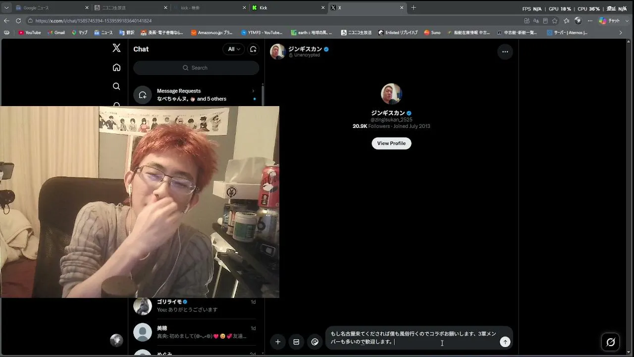Open the YouTube bookmark
This screenshot has height=357, width=634.
30,33
